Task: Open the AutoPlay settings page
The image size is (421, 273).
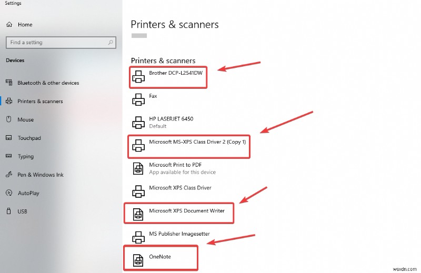Action: click(28, 193)
